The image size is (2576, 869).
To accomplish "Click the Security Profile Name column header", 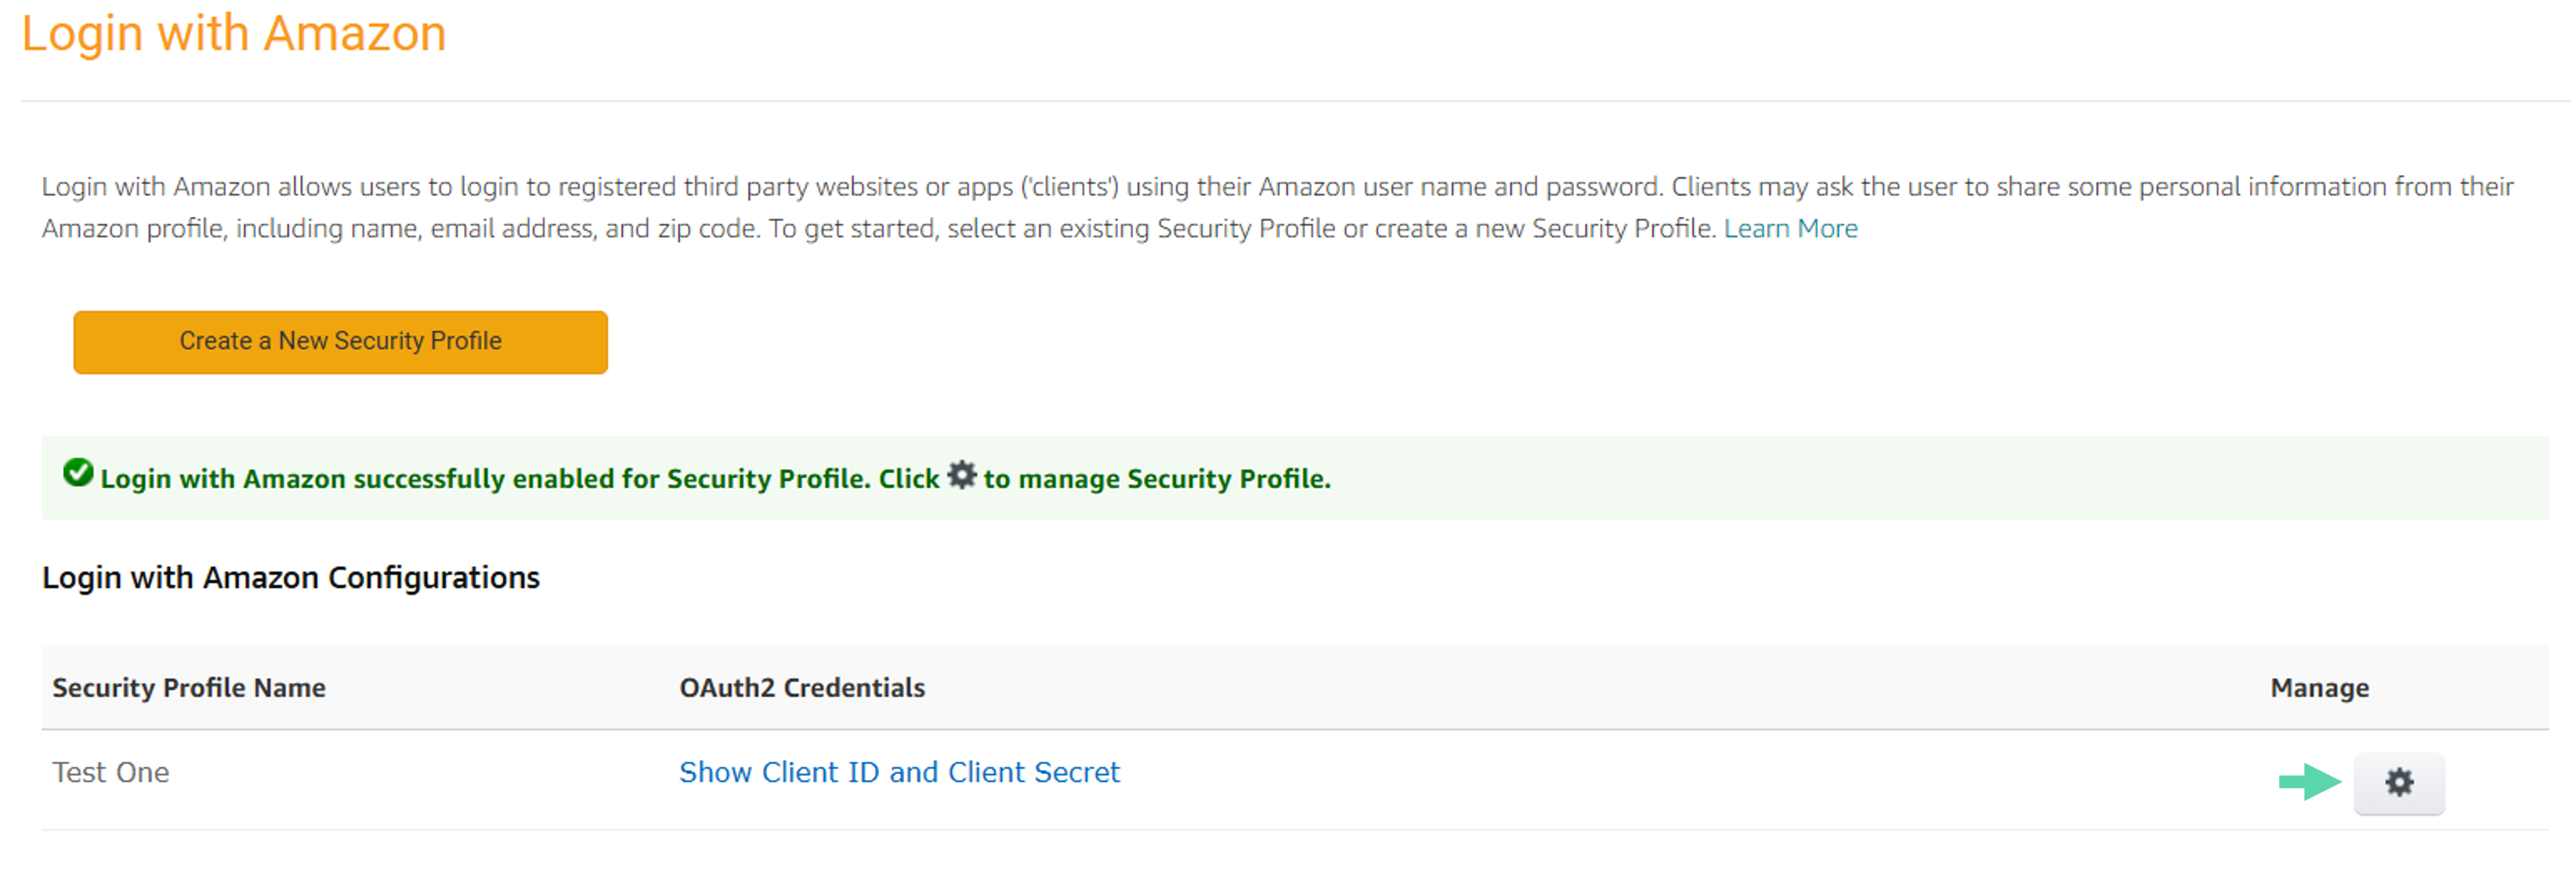I will click(x=189, y=688).
